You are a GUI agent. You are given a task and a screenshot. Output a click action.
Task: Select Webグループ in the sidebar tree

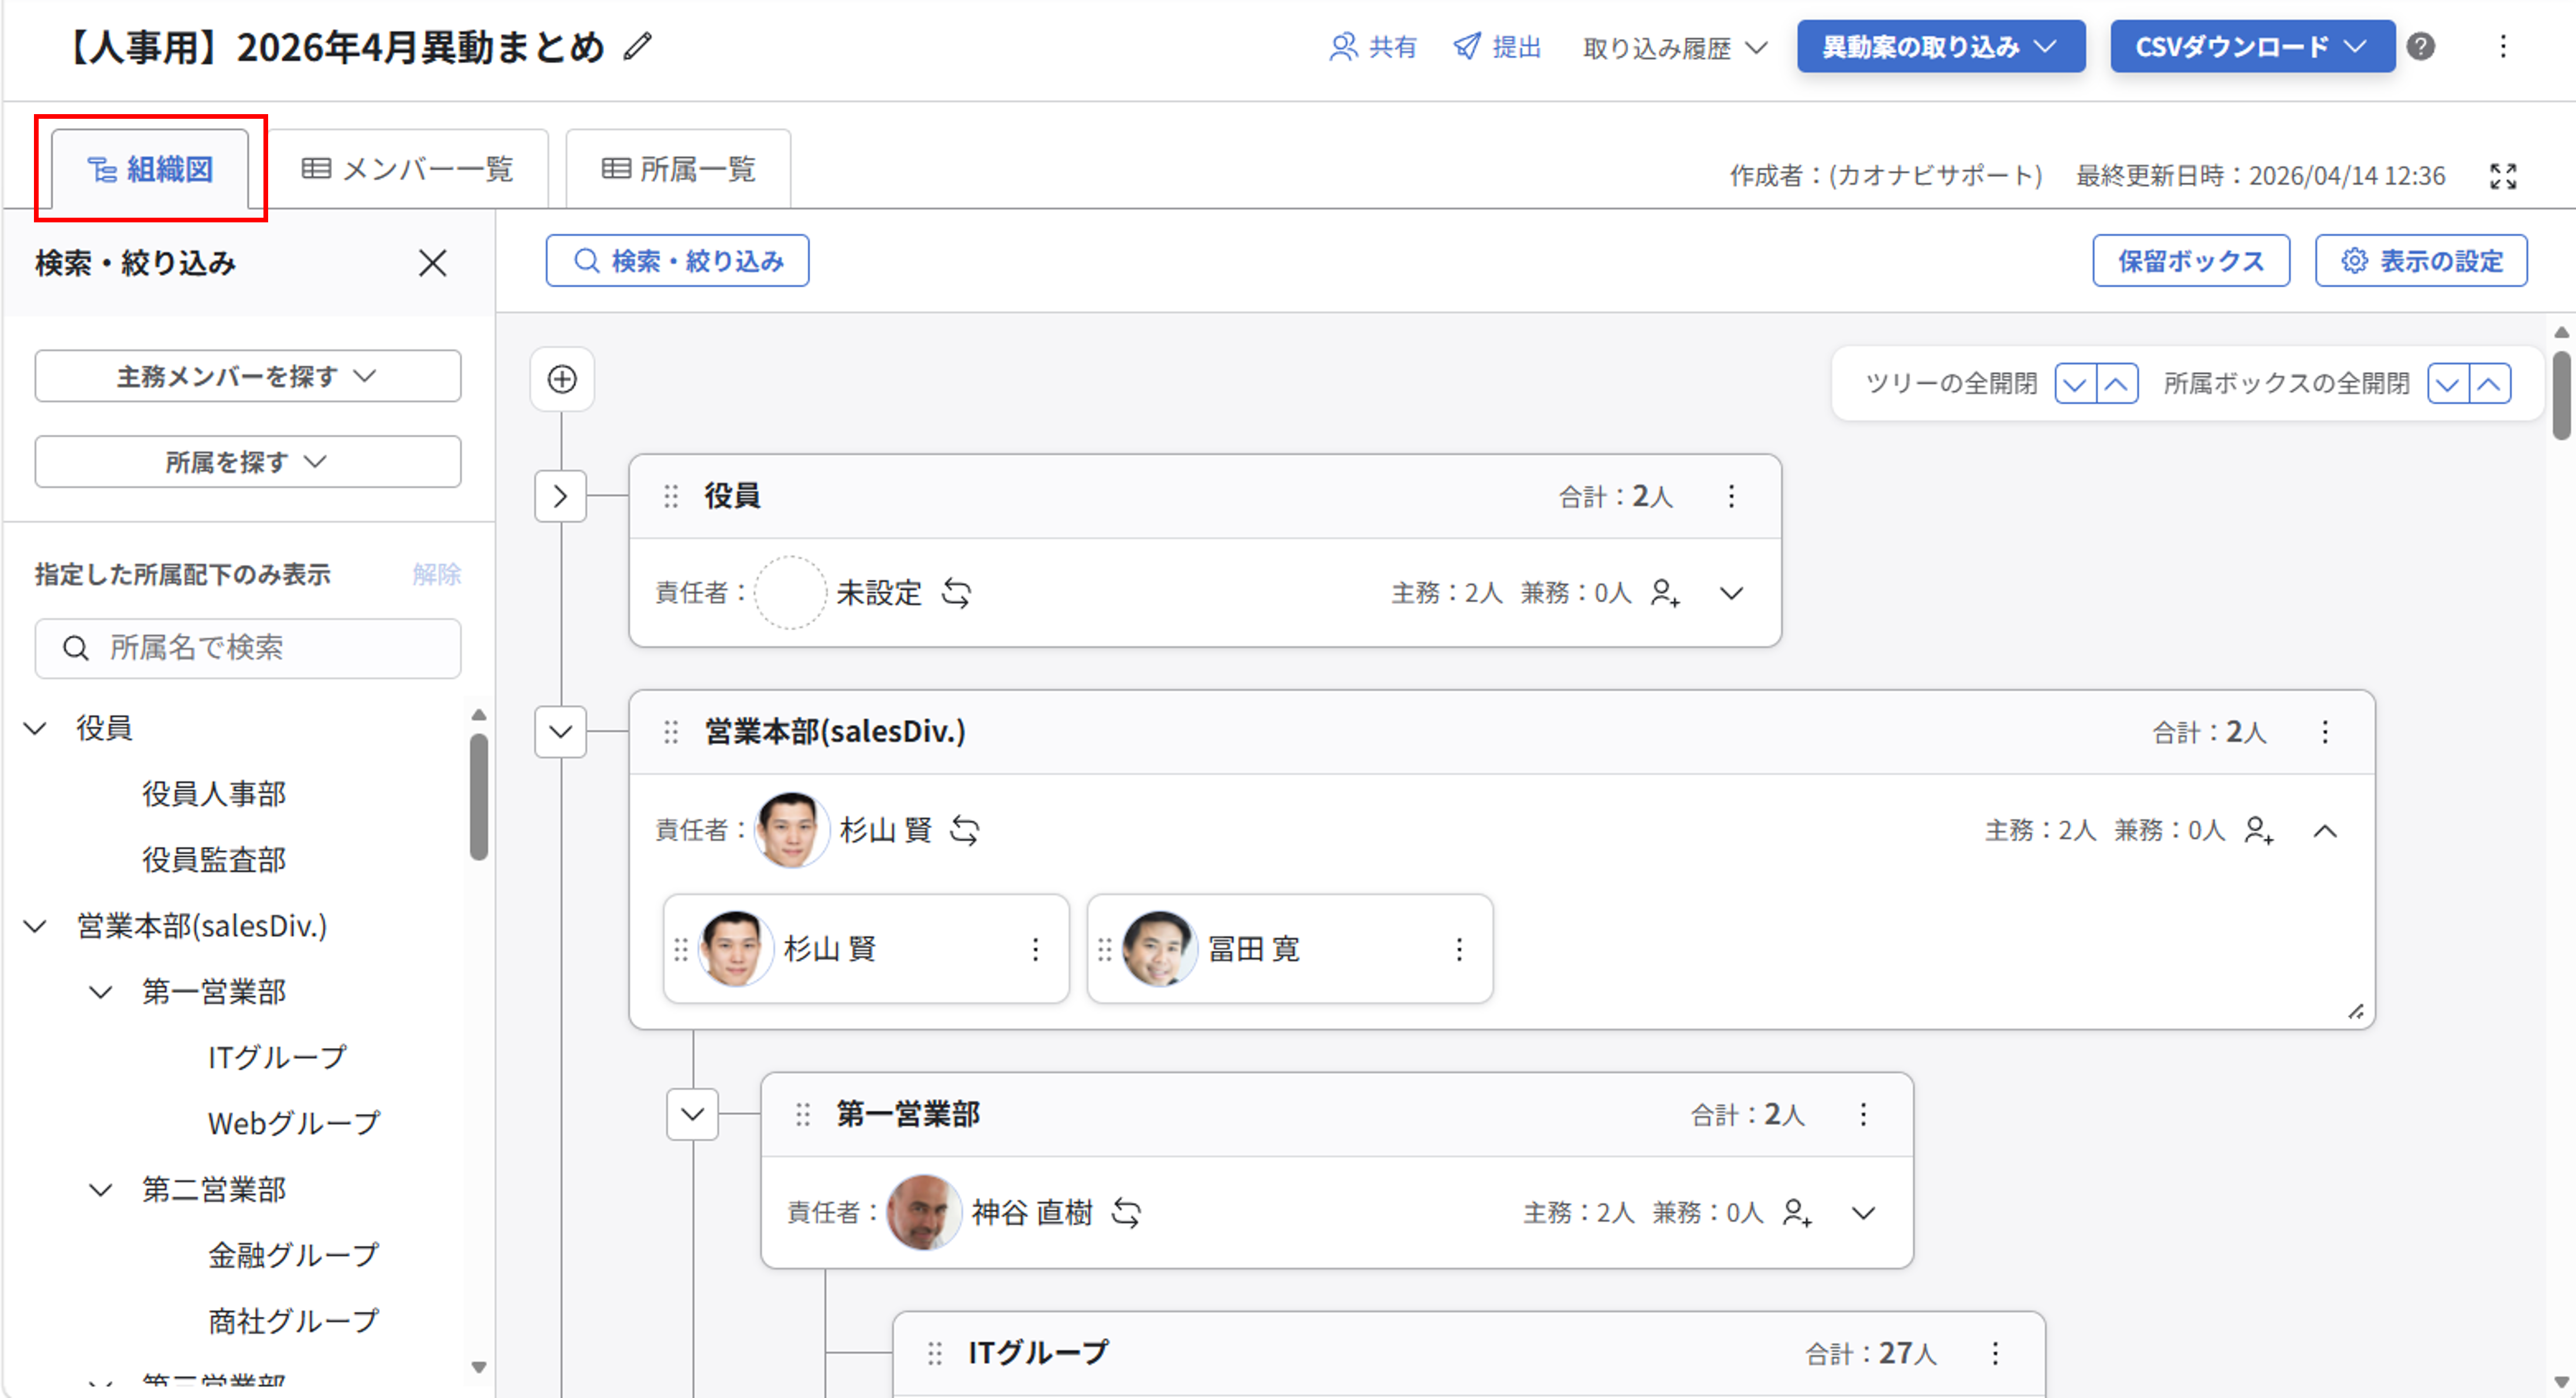pos(294,1124)
